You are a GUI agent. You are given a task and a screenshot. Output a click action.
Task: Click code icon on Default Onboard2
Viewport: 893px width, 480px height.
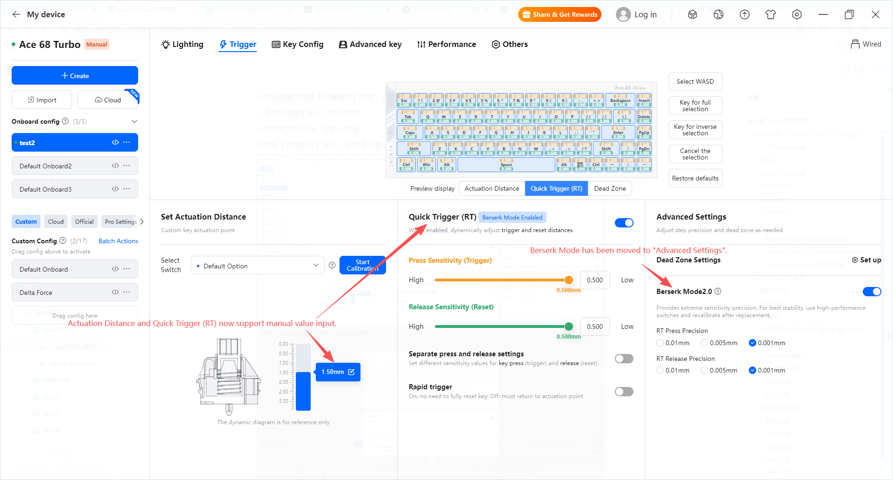tap(115, 166)
